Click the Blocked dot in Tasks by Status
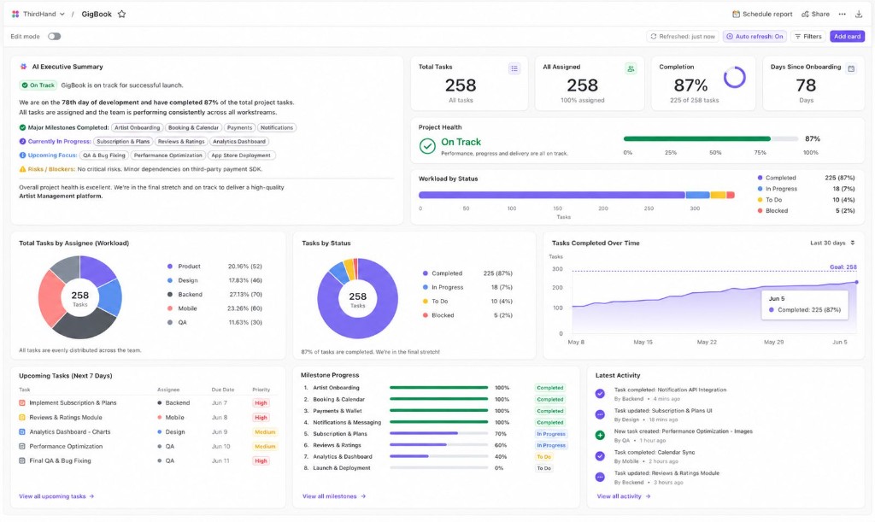This screenshot has width=875, height=522. tap(426, 315)
